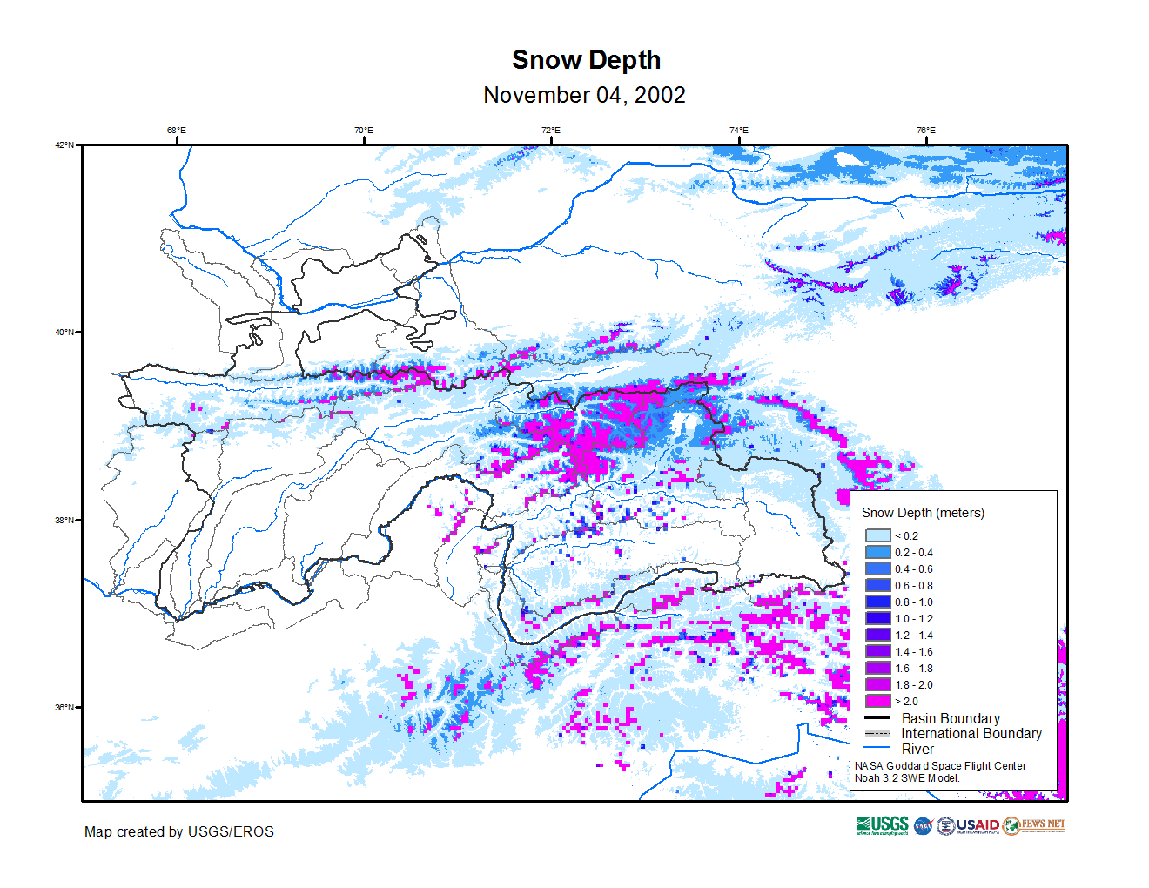Screen dimensions: 1149x888
Task: Click the Snow Depth (meters) legend heading
Action: (923, 513)
